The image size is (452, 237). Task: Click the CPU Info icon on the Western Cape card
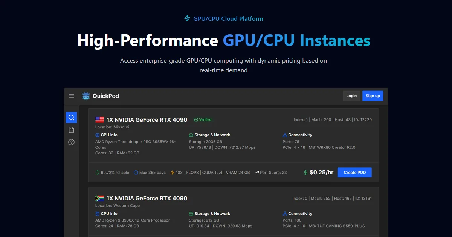pos(98,214)
